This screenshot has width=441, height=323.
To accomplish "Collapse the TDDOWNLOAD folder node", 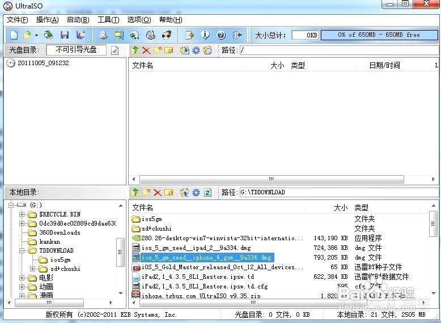I will tap(22, 250).
